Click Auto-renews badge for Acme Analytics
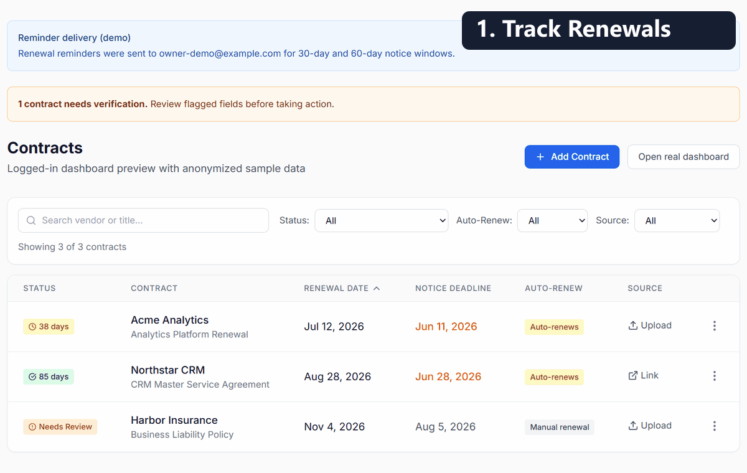 (554, 327)
